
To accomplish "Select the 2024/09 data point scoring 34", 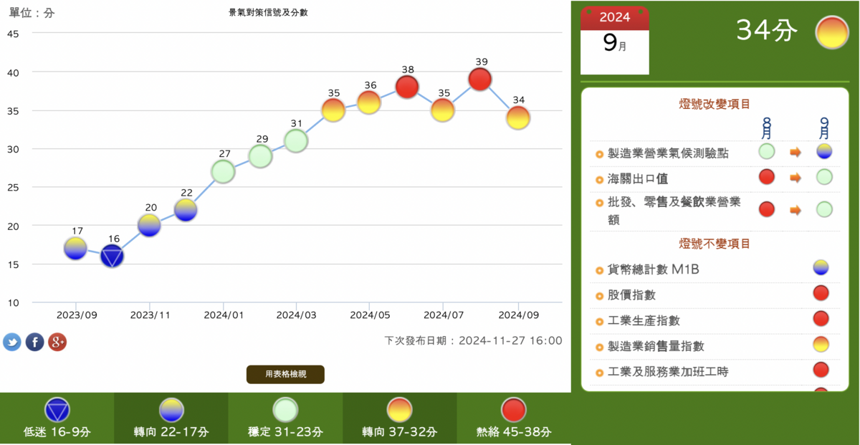I will tap(518, 118).
